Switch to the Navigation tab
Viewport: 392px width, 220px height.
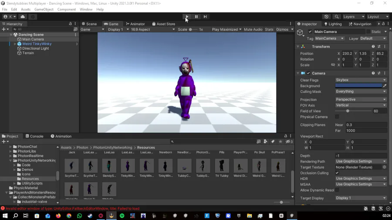360,24
